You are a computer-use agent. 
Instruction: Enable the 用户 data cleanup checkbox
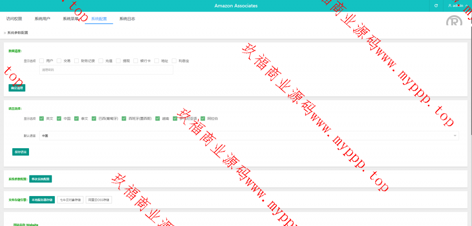[41, 61]
